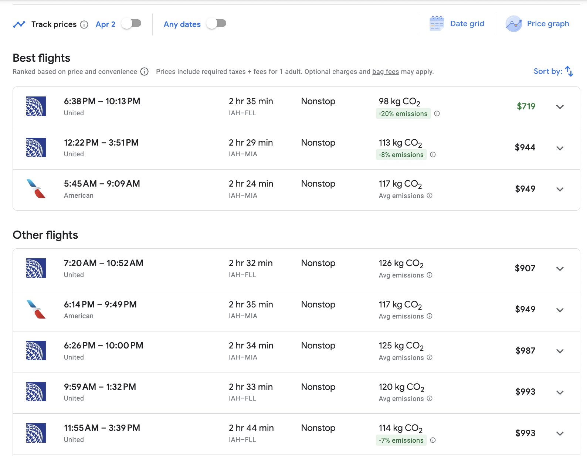
Task: Open emissions info icon on the 5:45 AM flight
Action: pos(430,195)
